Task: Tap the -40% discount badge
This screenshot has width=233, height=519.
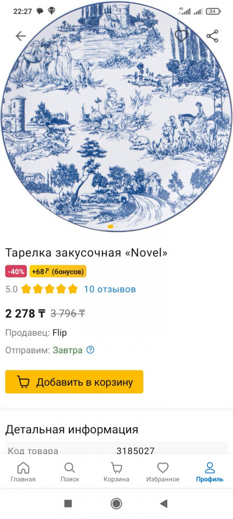Action: (x=17, y=271)
